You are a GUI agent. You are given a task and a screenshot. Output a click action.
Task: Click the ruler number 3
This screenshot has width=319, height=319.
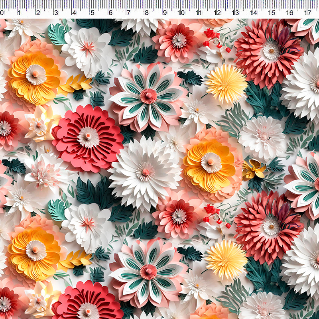coord(56,13)
